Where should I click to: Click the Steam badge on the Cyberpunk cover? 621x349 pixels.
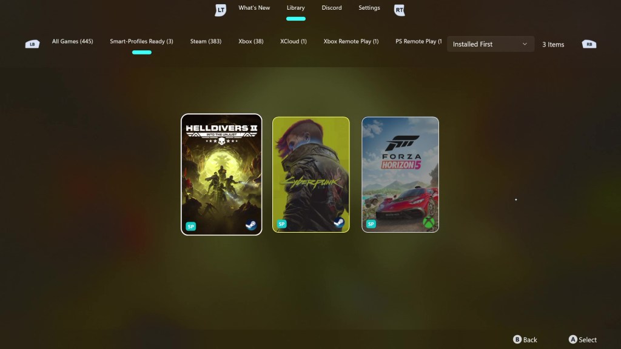pos(340,223)
